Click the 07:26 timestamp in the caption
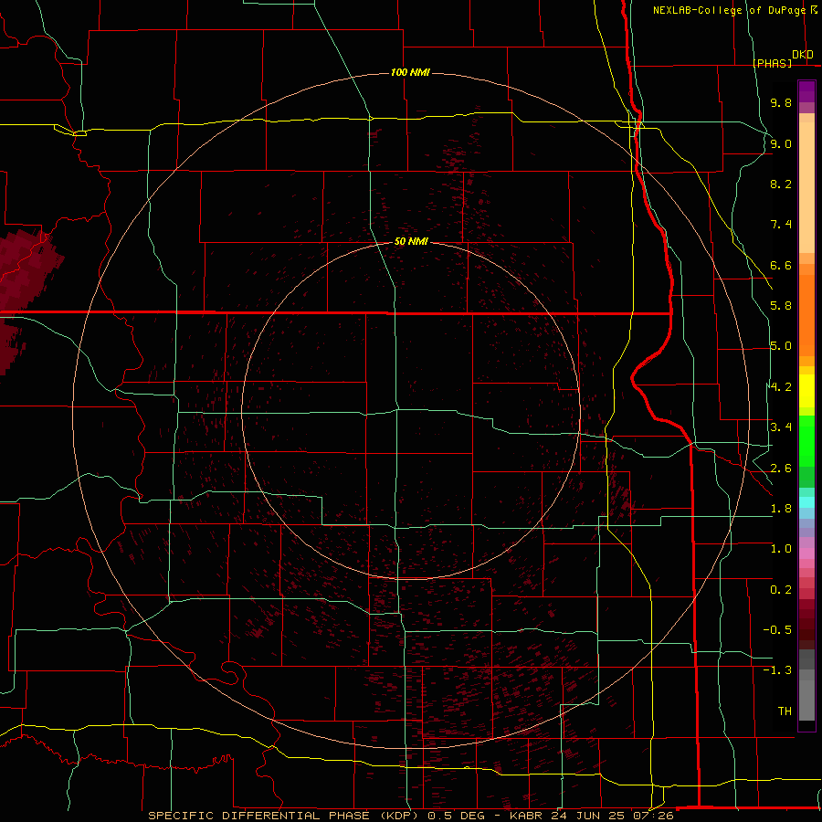 (x=652, y=816)
